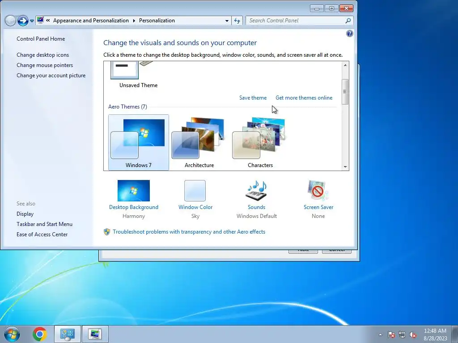This screenshot has height=343, width=458.
Task: Open Change mouse pointers link
Action: (45, 65)
